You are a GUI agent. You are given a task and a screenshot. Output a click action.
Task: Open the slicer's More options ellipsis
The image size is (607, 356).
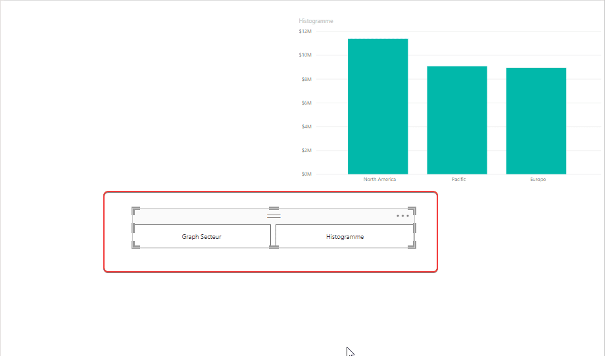pos(402,216)
